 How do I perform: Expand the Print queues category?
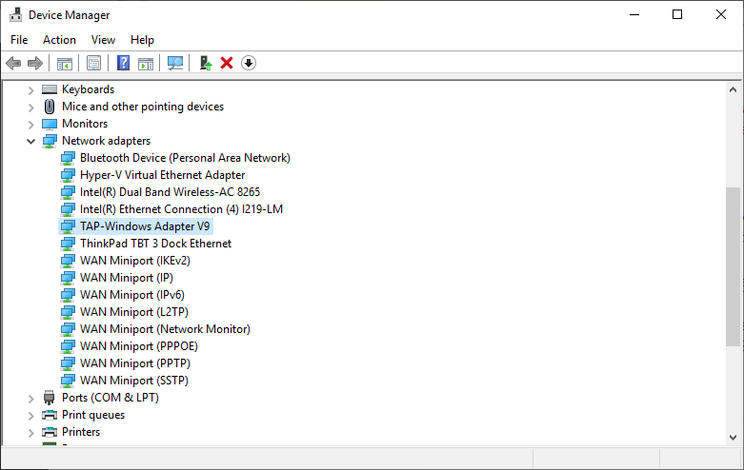tap(30, 416)
